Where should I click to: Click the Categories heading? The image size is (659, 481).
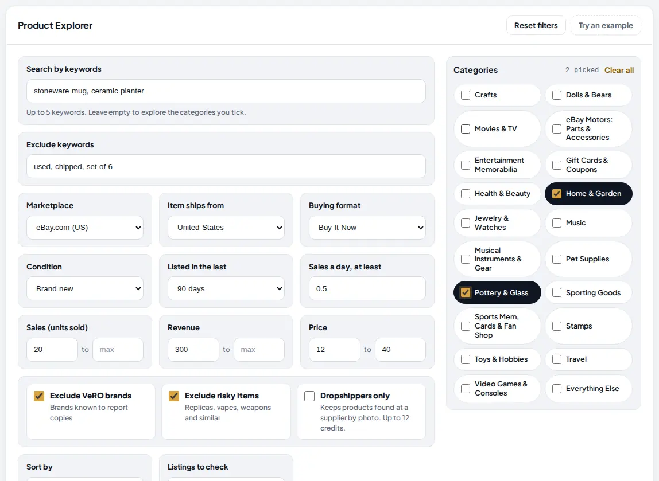pyautogui.click(x=475, y=70)
